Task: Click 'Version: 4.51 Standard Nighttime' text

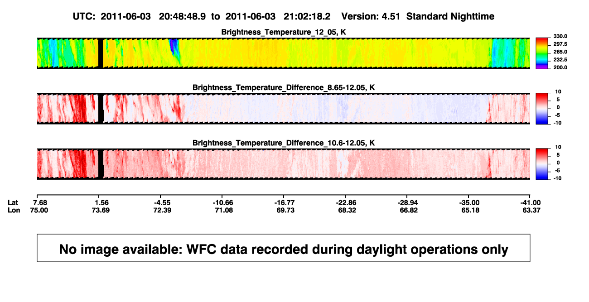Action: (x=418, y=16)
